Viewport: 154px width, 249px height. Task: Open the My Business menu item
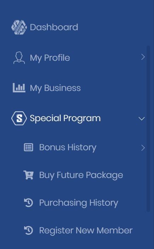(55, 88)
